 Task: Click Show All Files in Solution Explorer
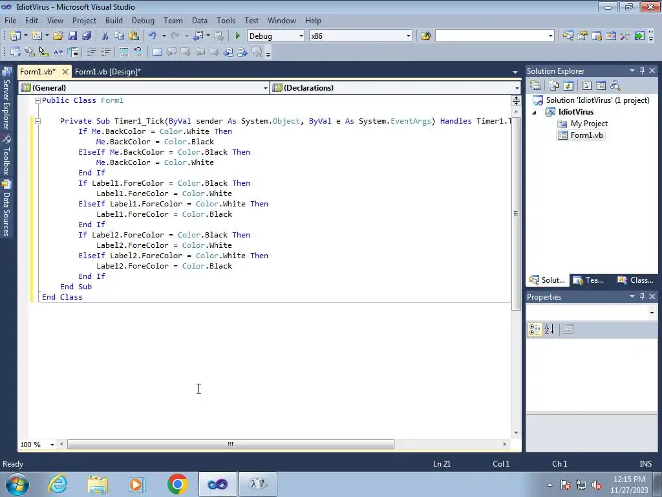pos(554,86)
